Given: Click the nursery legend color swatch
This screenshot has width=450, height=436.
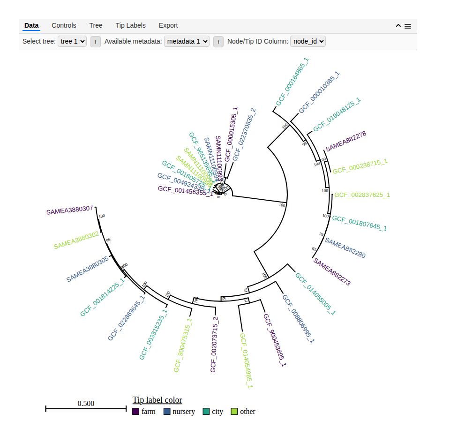Looking at the screenshot, I should (167, 412).
